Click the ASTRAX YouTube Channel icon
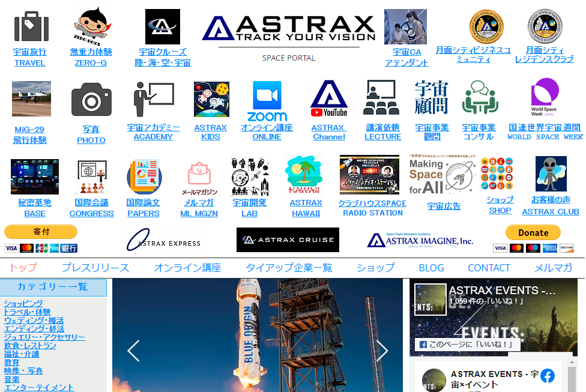The width and height of the screenshot is (586, 392). point(329,98)
